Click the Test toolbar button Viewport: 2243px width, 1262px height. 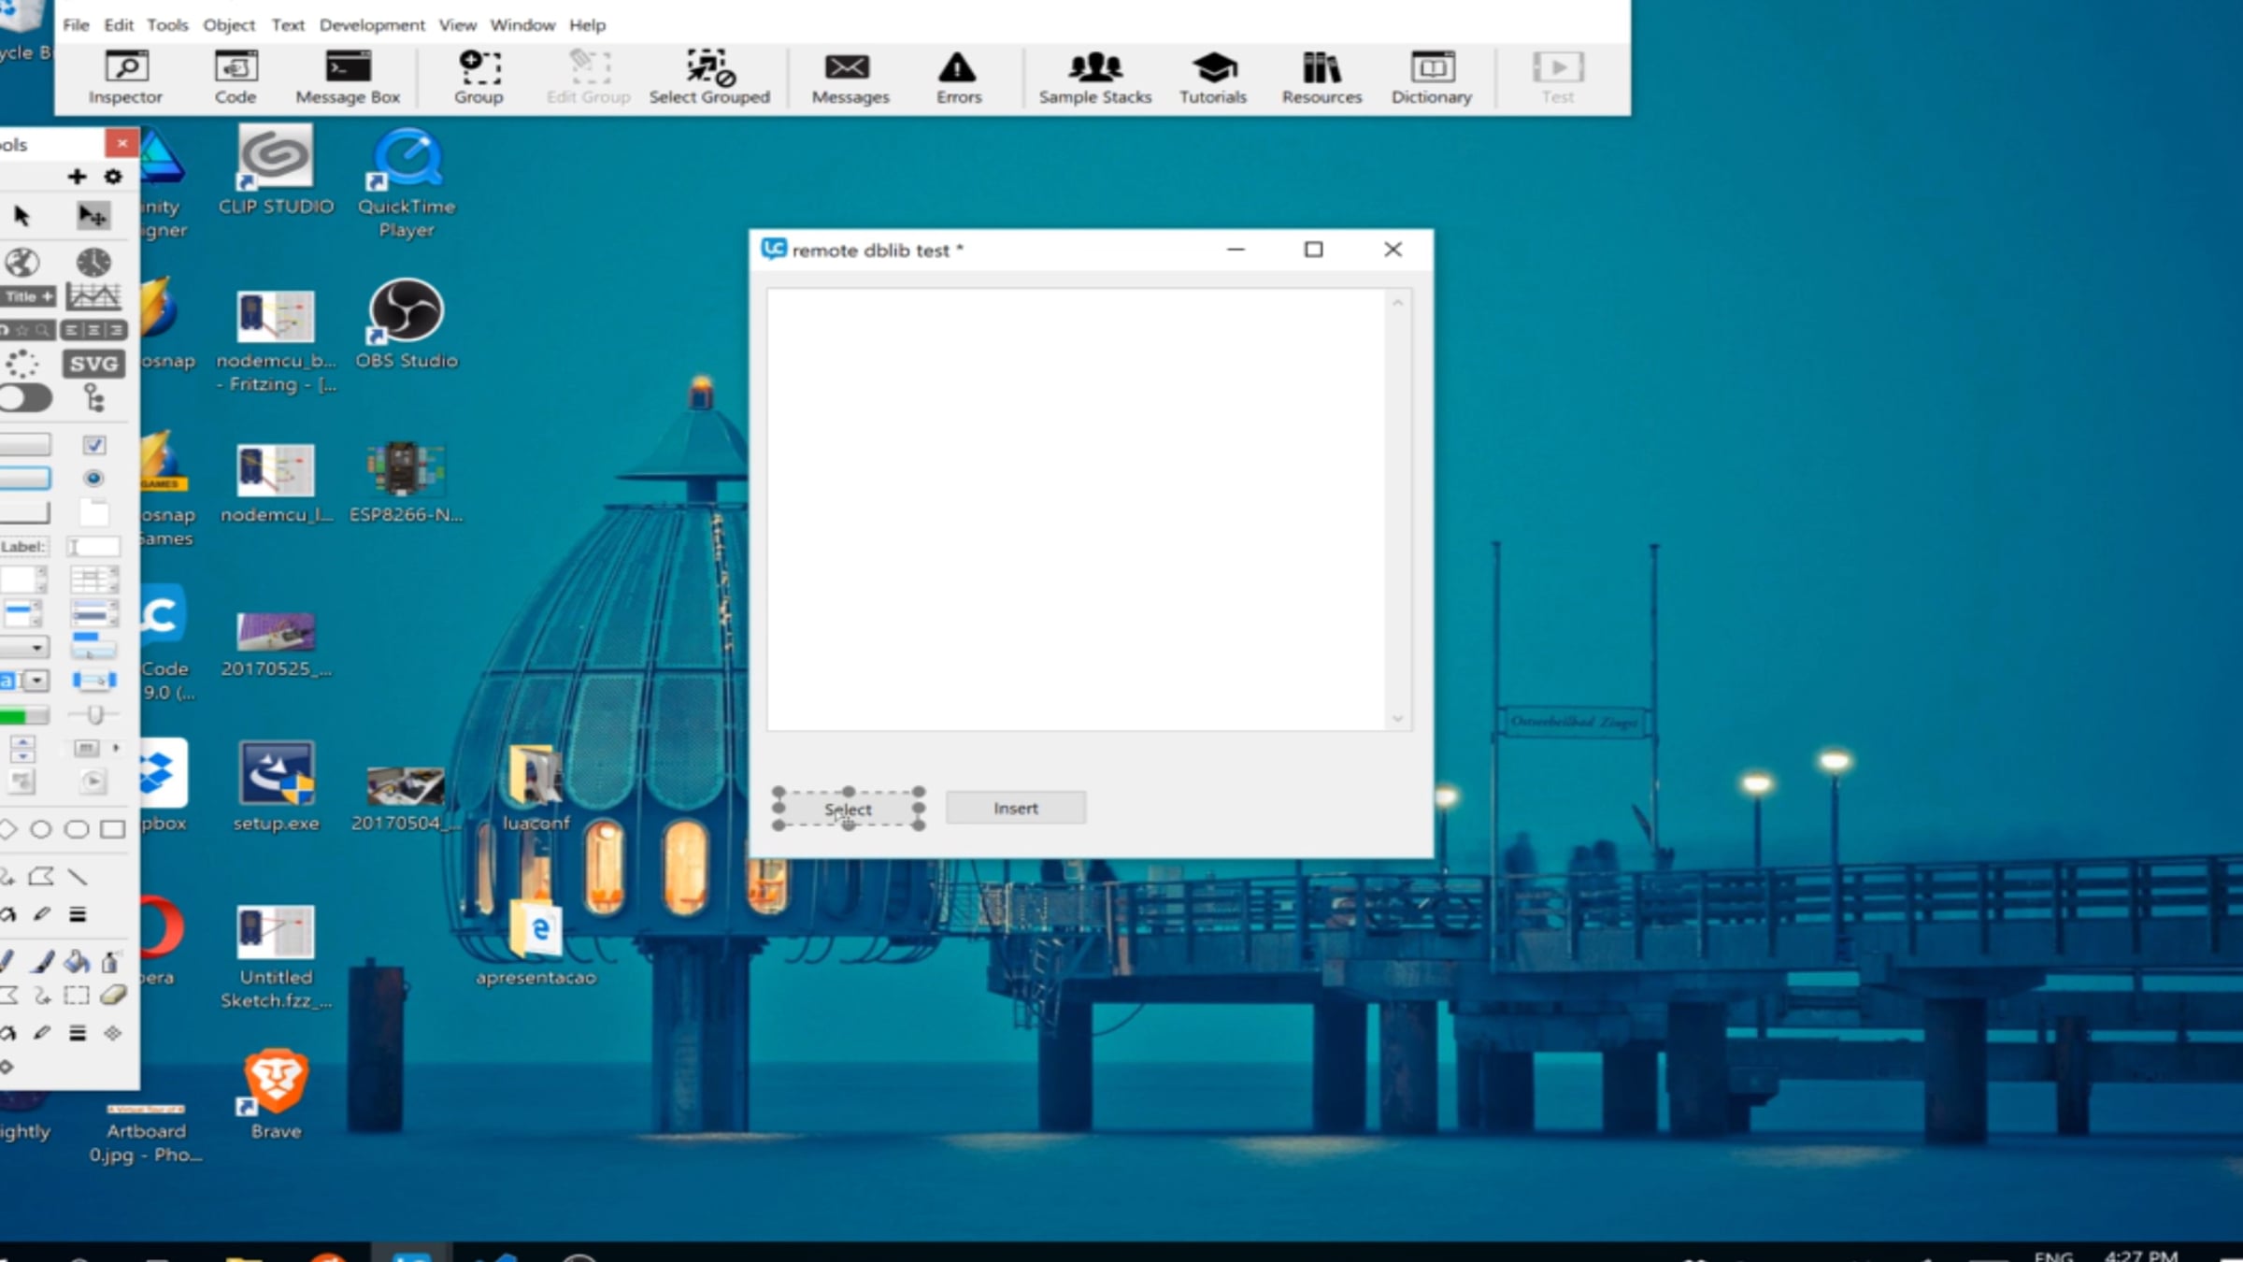click(1558, 77)
